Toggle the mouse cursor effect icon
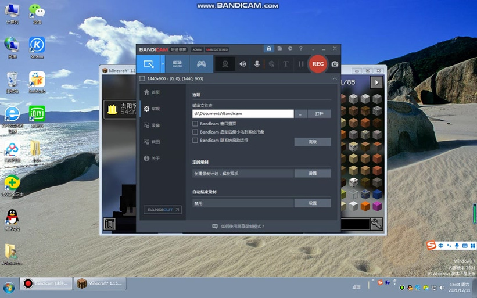Screen dimensions: 477x298 point(271,64)
